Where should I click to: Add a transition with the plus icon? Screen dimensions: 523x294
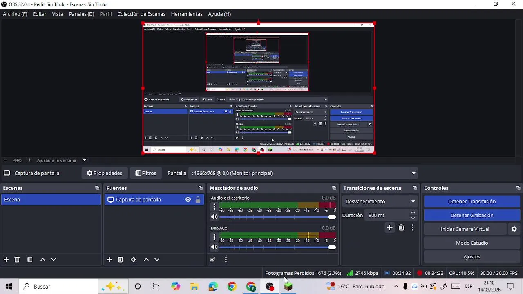[390, 228]
